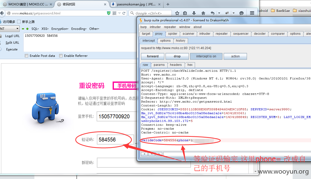This screenshot has width=311, height=179.
Task: Click the Burp search previous arrow button
Action: tap(152, 154)
